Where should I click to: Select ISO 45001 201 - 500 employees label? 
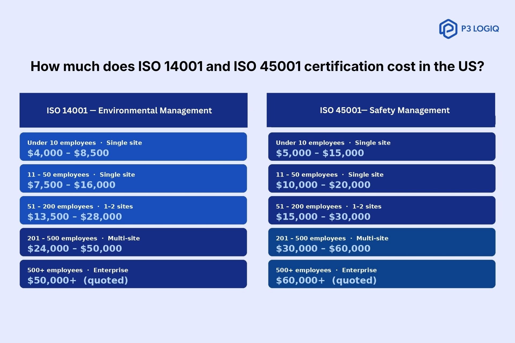point(332,238)
